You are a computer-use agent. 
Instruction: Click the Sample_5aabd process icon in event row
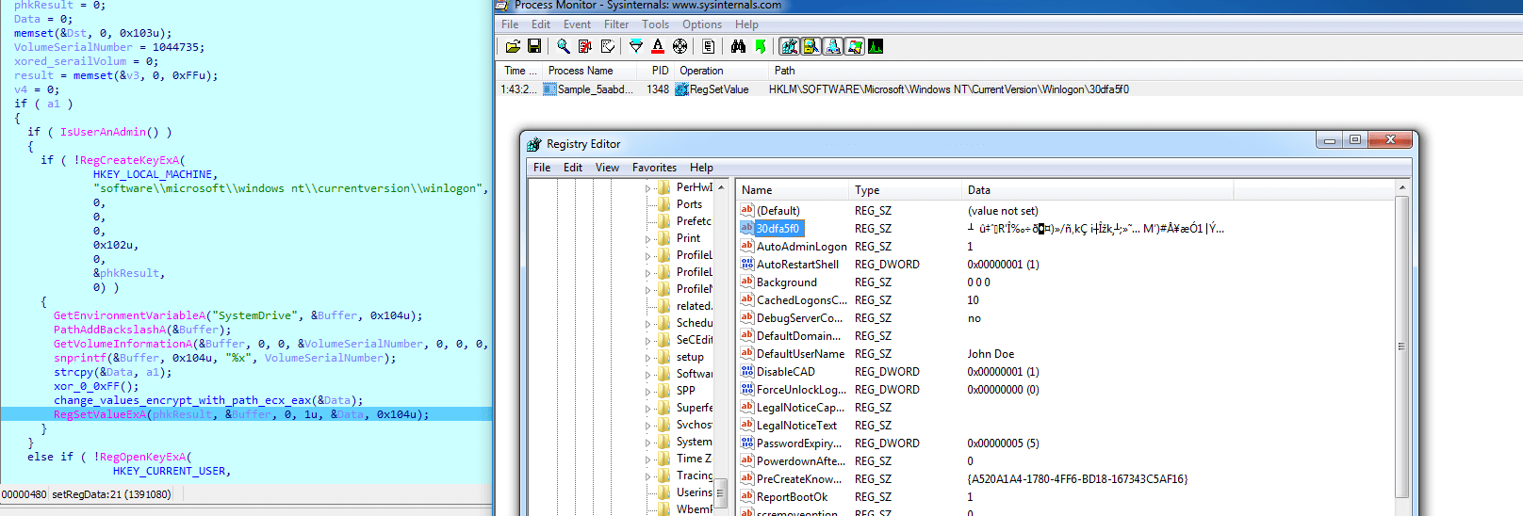tap(549, 89)
